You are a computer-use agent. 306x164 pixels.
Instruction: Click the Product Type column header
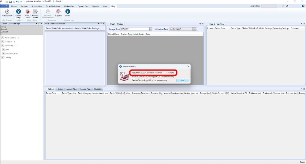(x=126, y=34)
